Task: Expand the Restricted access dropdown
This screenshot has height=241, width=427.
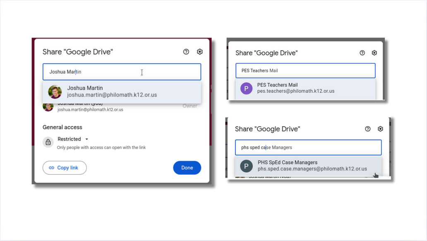Action: 73,139
